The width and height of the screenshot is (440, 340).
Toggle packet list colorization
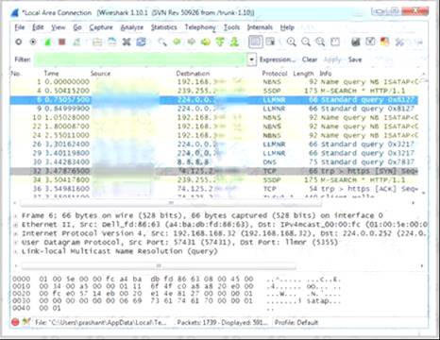[x=255, y=42]
